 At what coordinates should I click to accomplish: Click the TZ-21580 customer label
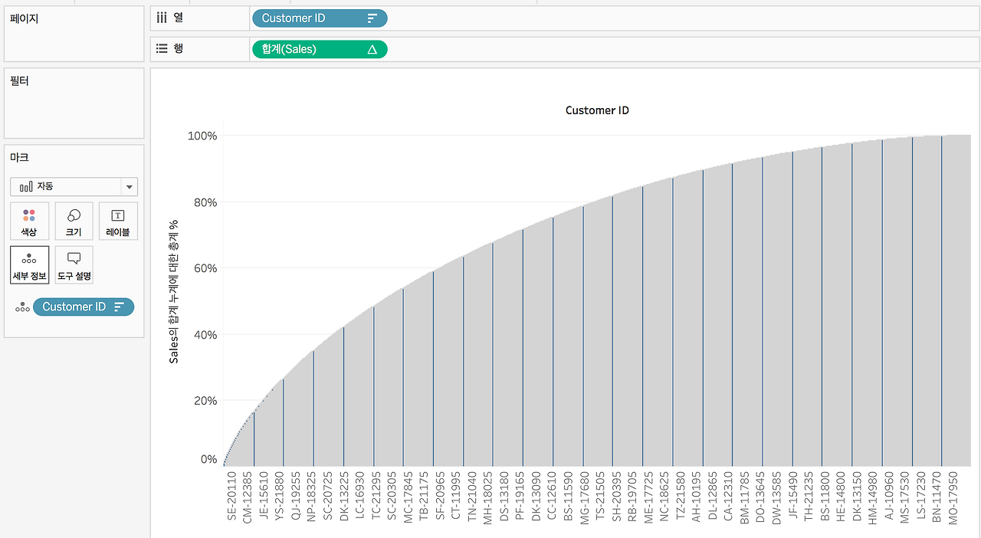pos(681,497)
